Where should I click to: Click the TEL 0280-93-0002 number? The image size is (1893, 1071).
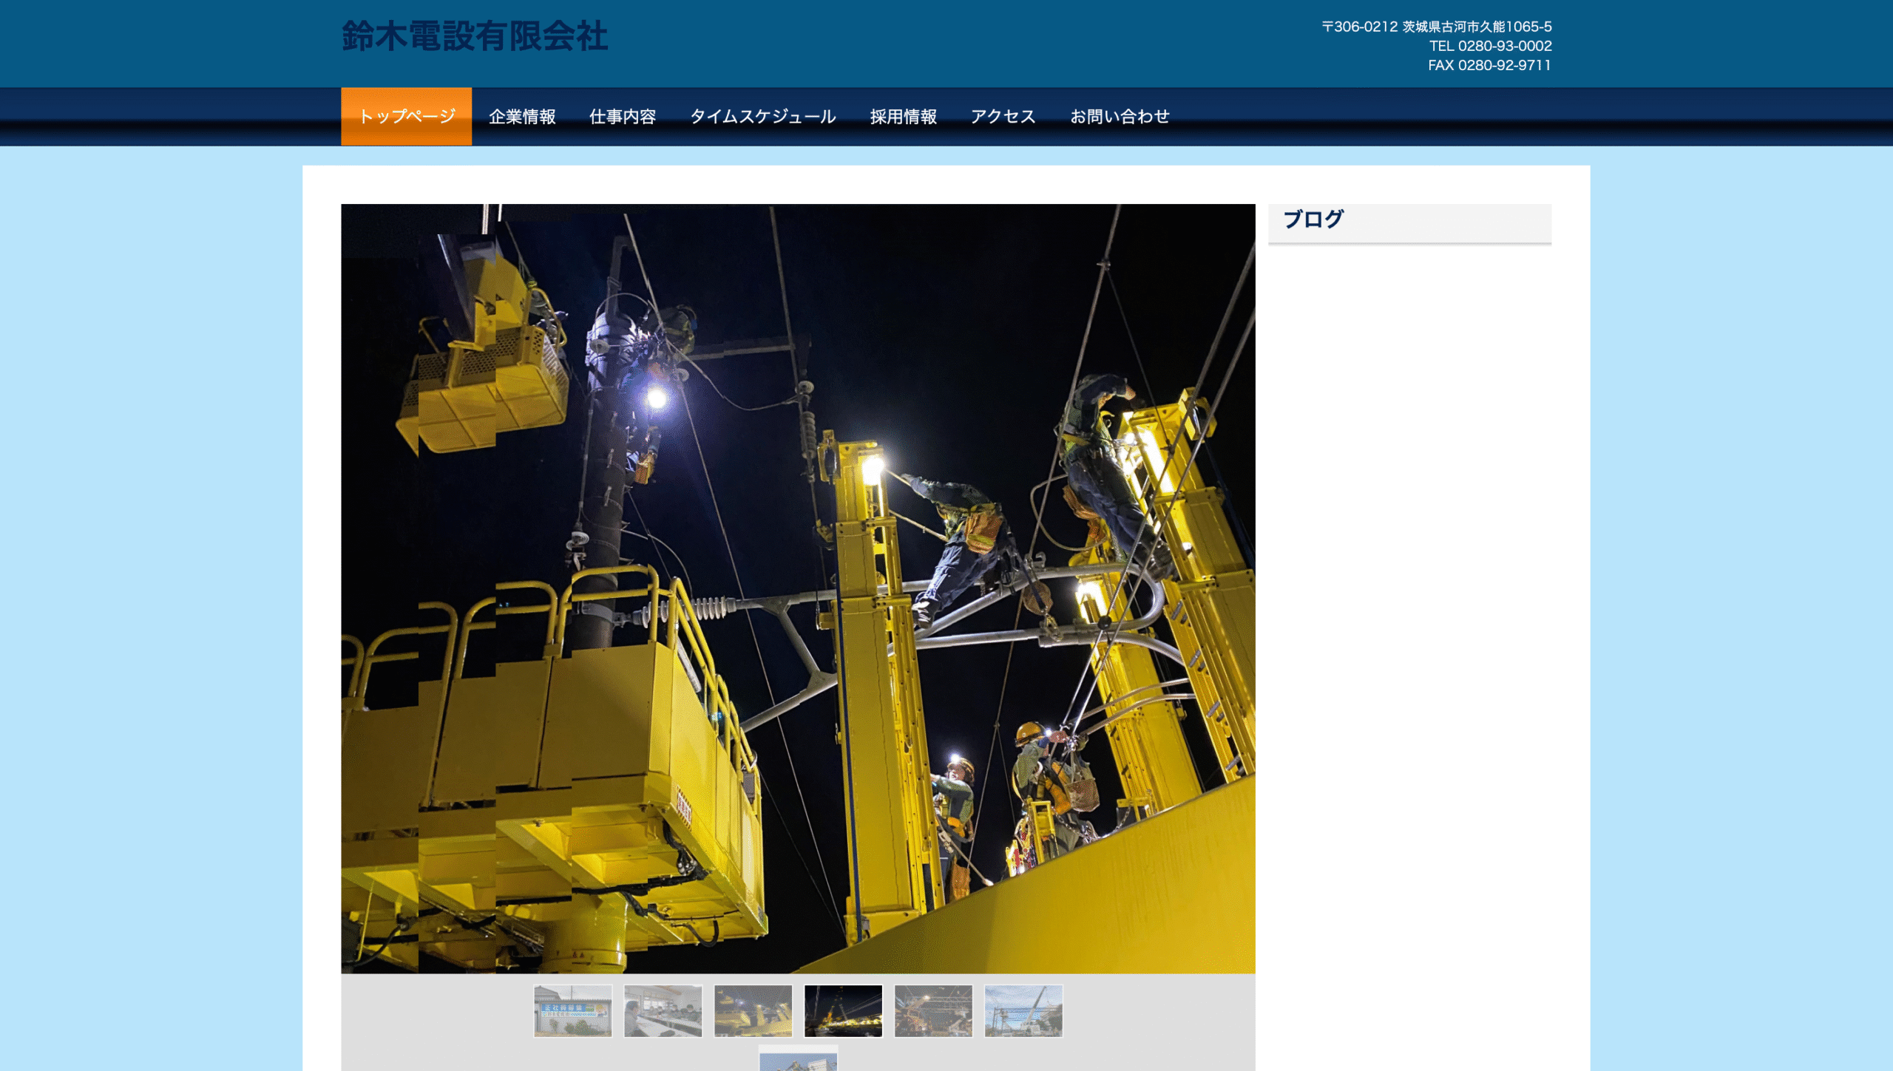(x=1490, y=46)
